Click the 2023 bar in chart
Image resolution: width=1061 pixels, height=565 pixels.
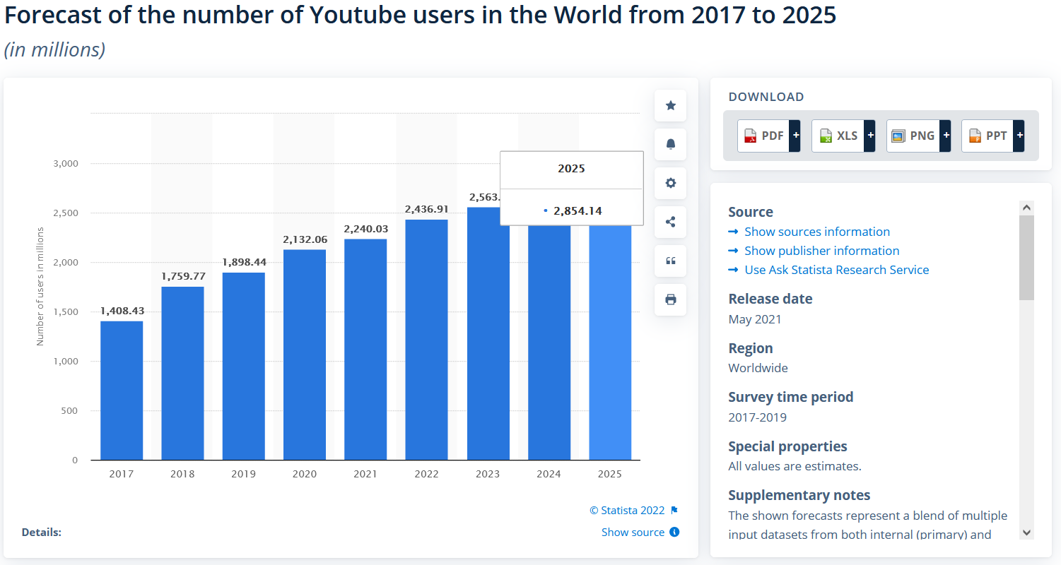pos(488,333)
